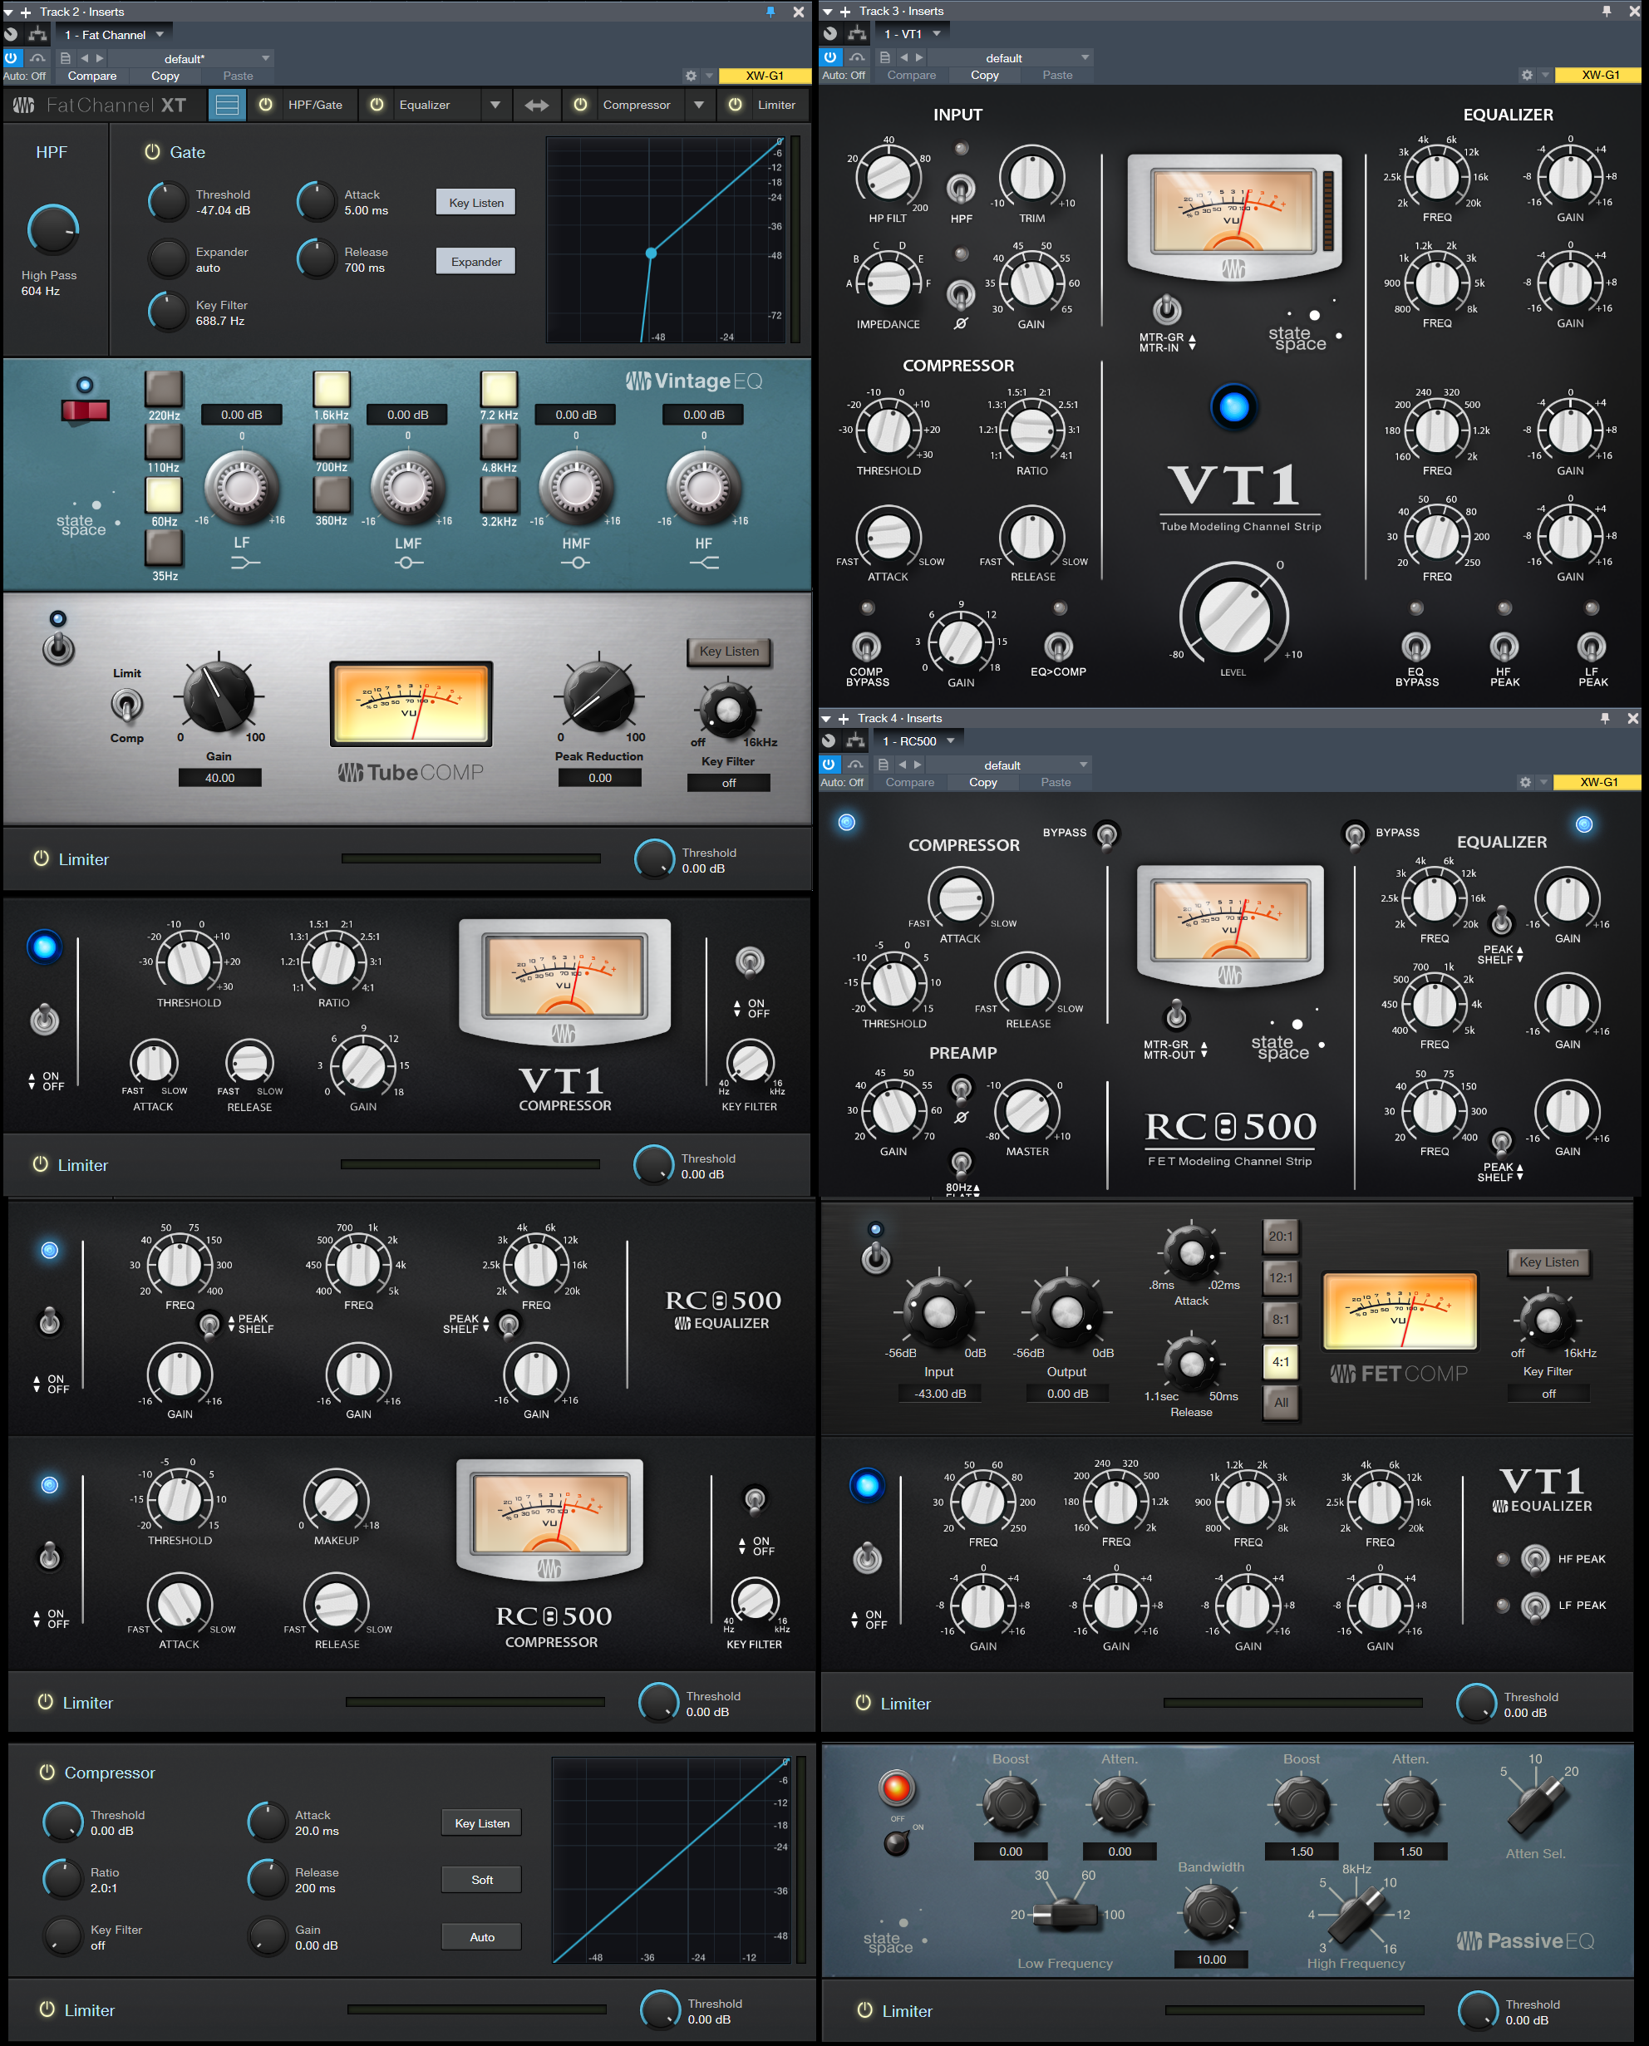The height and width of the screenshot is (2046, 1649).
Task: Collapse the Track 3 Inserts window menu arrow
Action: [x=827, y=12]
